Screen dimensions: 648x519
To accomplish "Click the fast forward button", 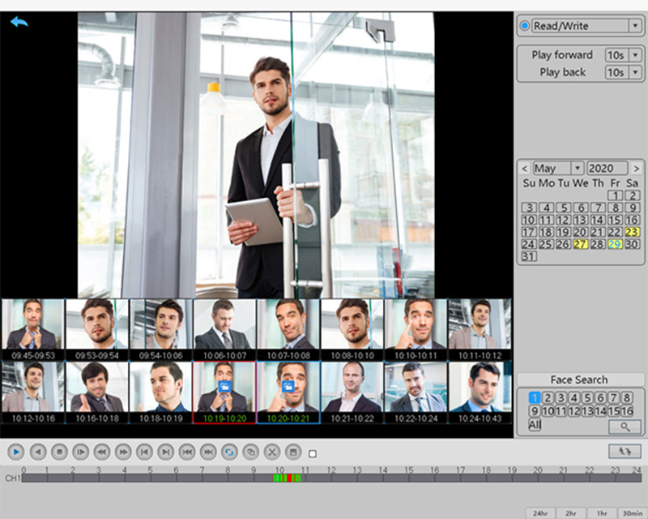I will point(122,452).
